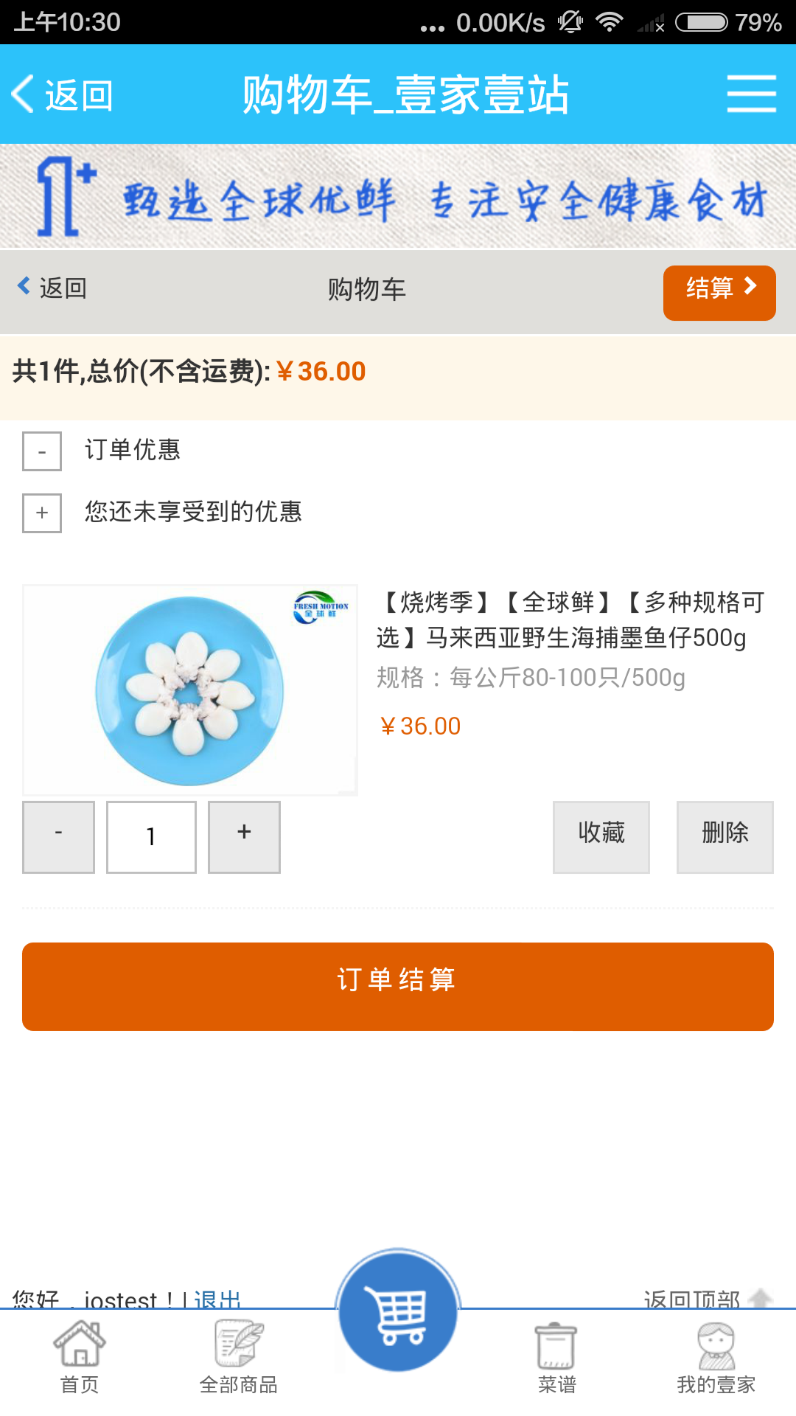Tap the shopping cart icon
The width and height of the screenshot is (796, 1416).
[x=399, y=1313]
